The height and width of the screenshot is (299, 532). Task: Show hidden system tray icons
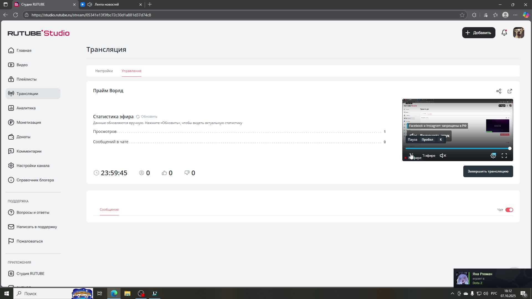click(x=452, y=293)
